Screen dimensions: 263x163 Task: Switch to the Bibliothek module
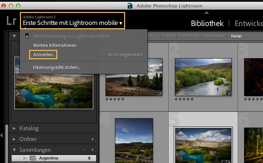point(207,23)
